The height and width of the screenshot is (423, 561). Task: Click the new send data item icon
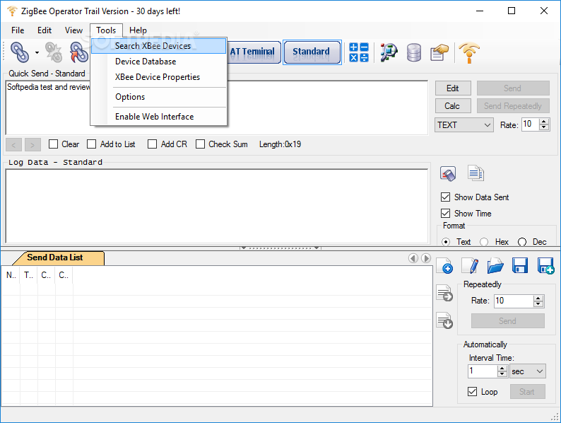pos(445,265)
